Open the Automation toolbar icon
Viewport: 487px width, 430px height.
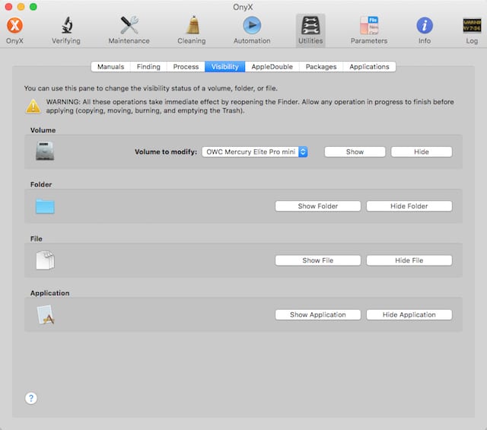coord(251,26)
